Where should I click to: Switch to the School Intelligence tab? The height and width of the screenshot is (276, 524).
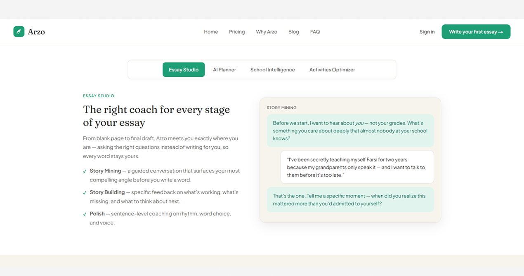273,70
